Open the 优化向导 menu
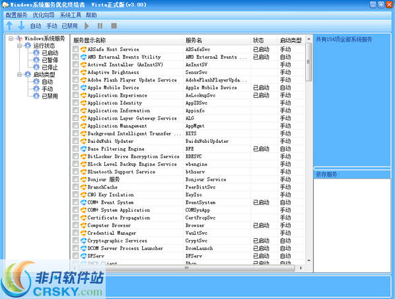 point(44,15)
